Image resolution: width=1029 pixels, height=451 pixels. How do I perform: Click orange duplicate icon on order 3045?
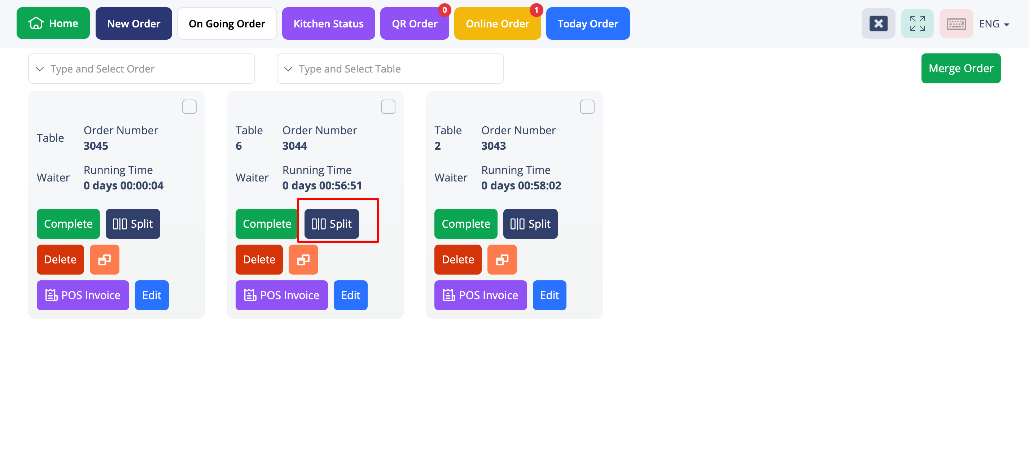tap(104, 260)
